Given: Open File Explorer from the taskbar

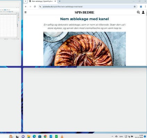Looking at the screenshot, I should click(x=28, y=136).
